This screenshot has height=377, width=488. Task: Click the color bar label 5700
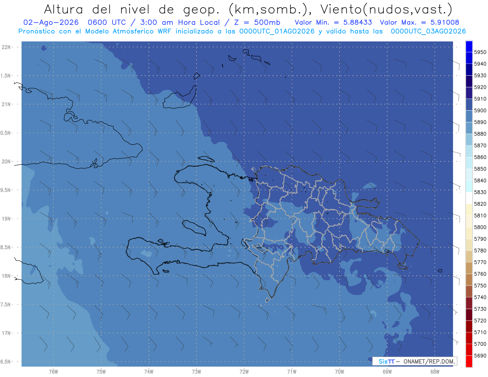480,344
